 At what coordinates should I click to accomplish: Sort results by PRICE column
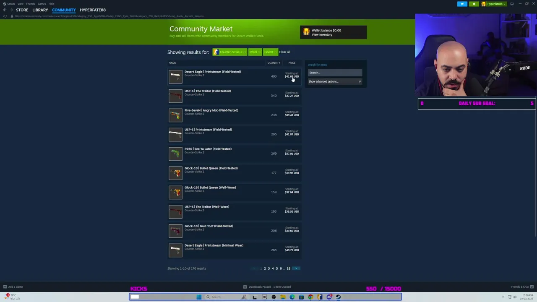(292, 63)
